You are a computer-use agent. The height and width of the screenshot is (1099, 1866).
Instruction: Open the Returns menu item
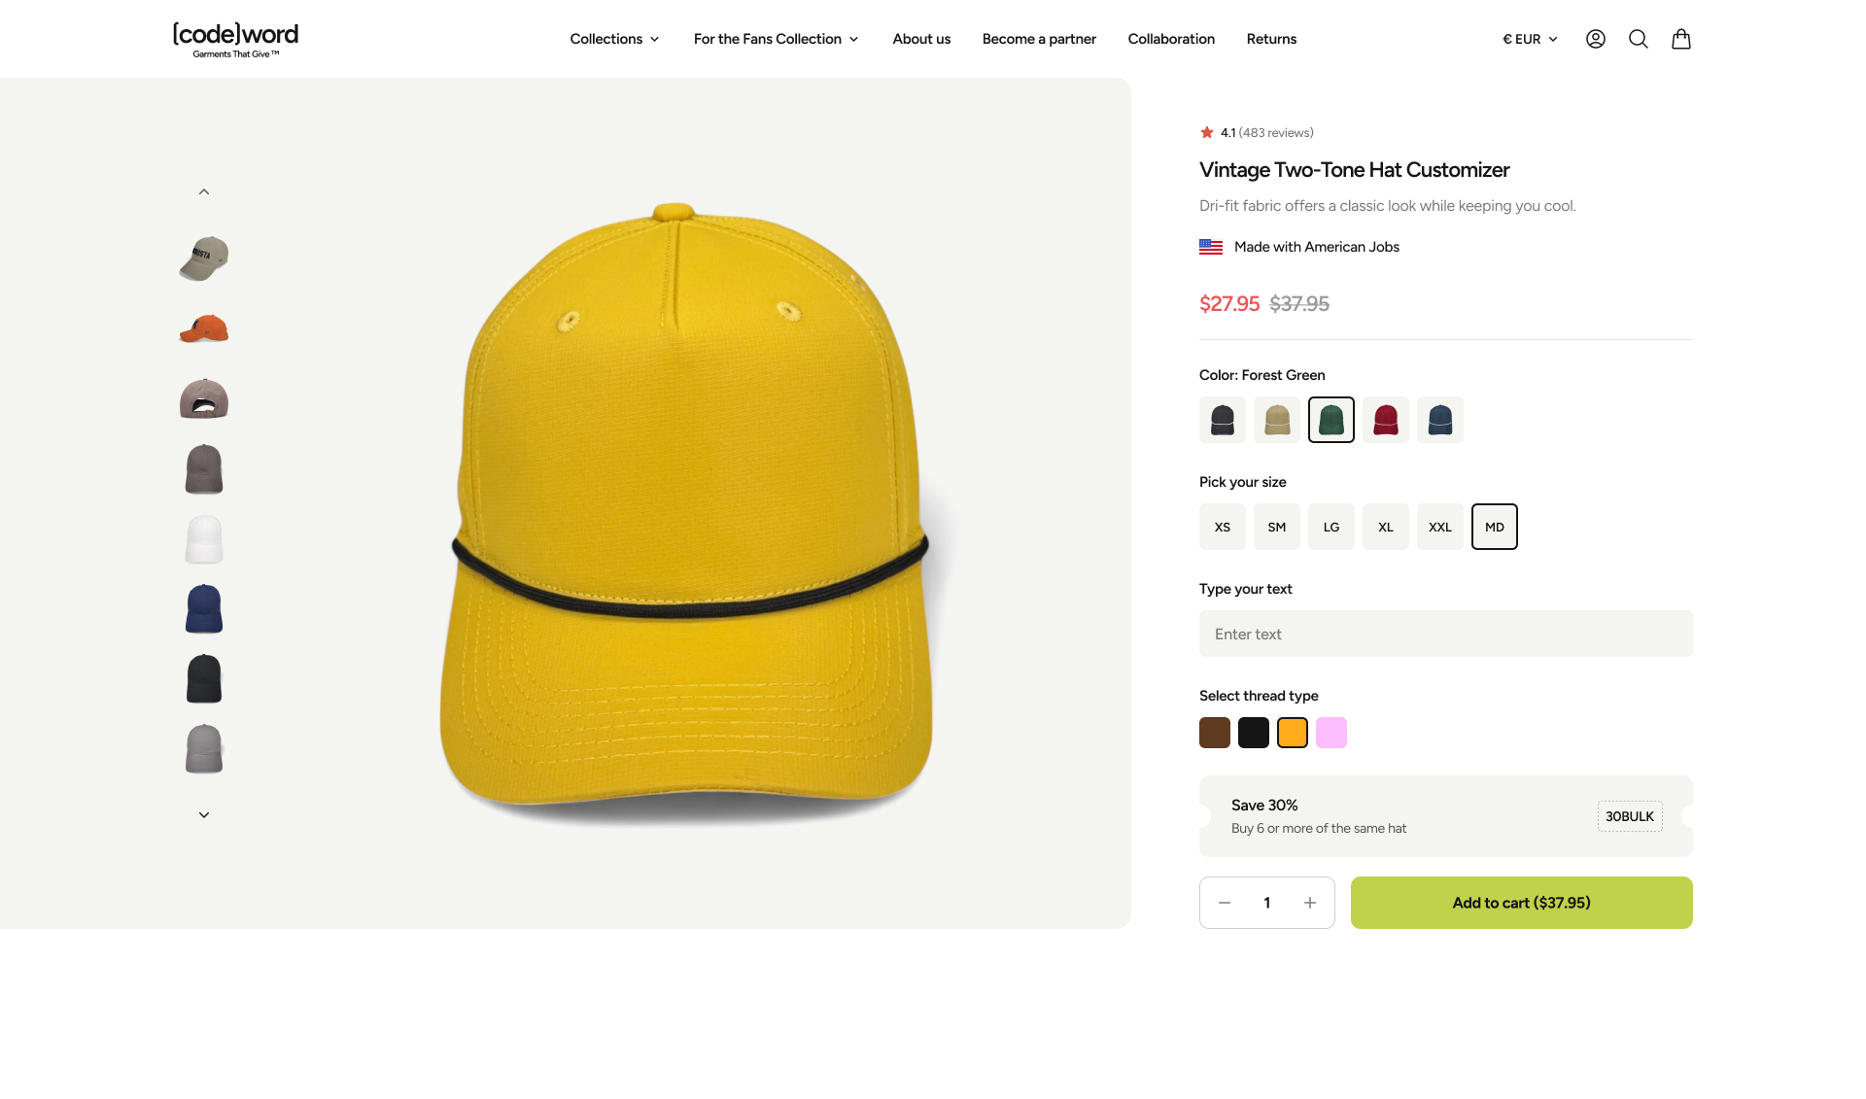pos(1270,39)
